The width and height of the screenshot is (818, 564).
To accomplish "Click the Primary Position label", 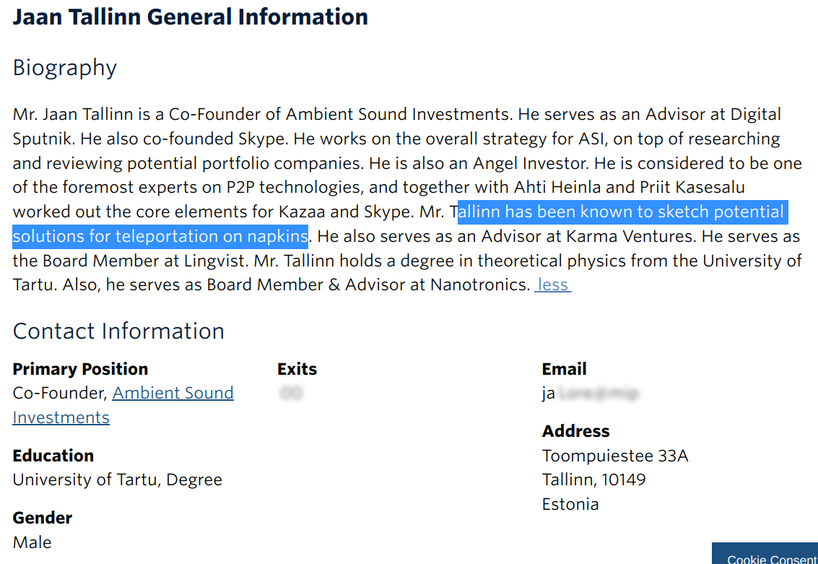I will click(x=80, y=369).
